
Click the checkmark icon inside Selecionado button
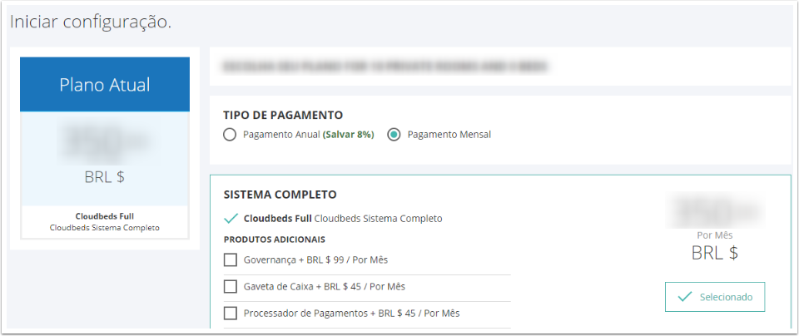tap(685, 297)
